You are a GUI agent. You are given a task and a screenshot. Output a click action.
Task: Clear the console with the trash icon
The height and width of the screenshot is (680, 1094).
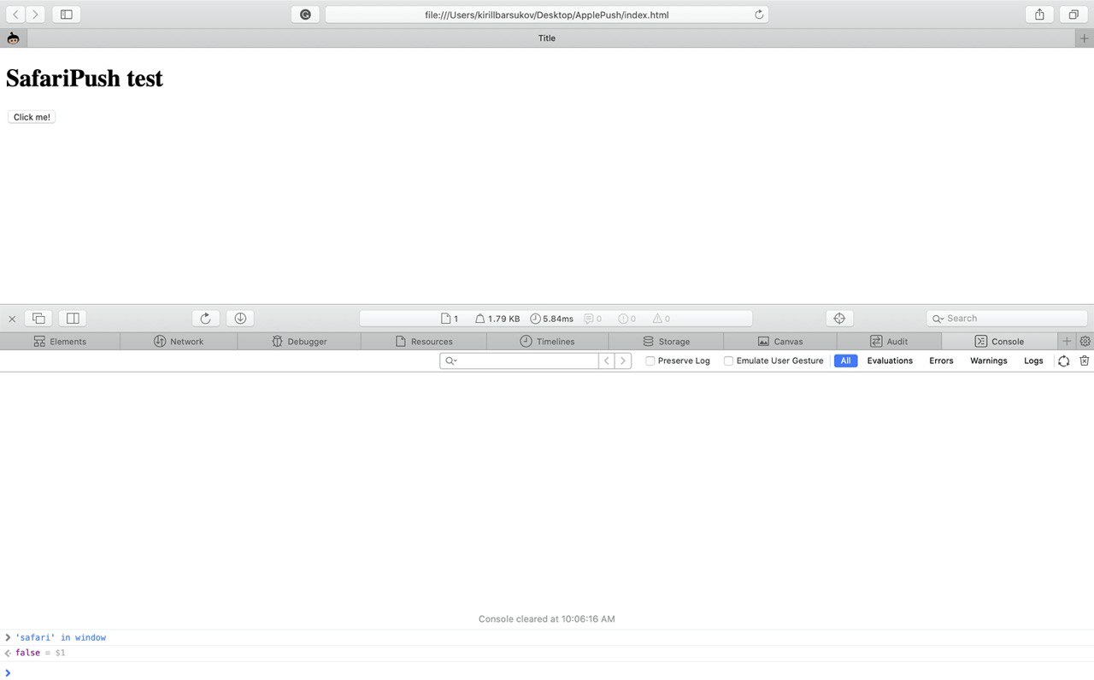1084,361
